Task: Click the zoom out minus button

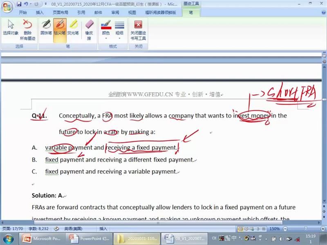Action: point(285,229)
